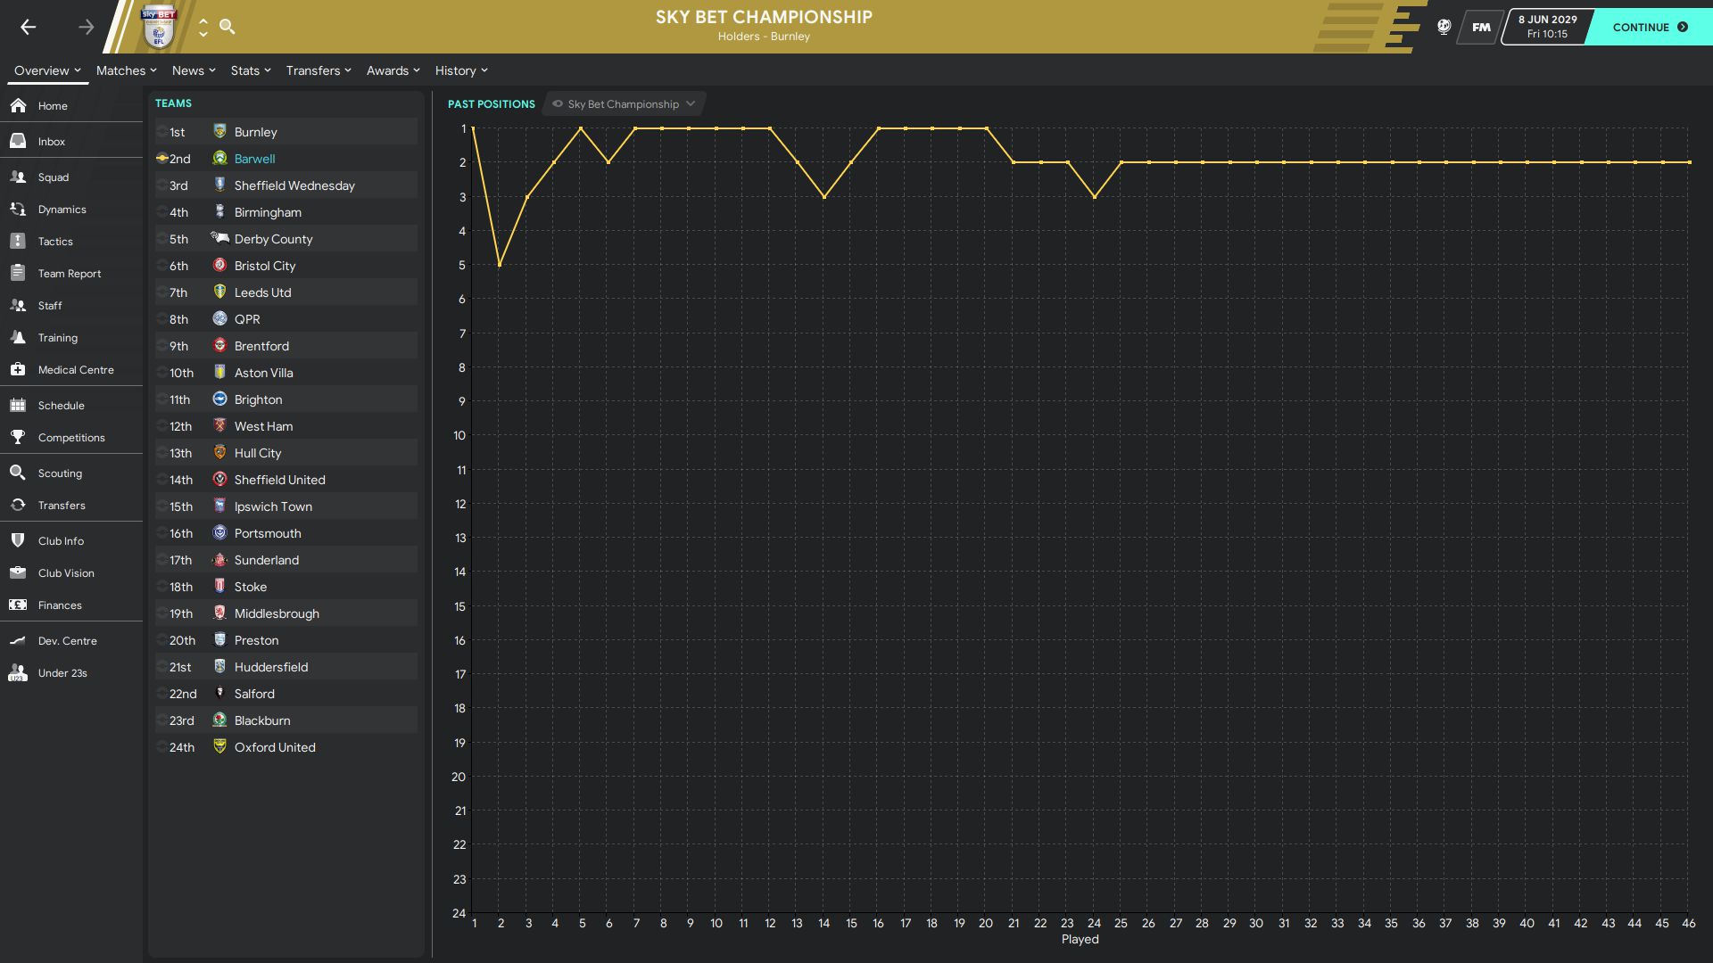Toggle graph line for 17th Sunderland
This screenshot has width=1713, height=963.
[161, 559]
